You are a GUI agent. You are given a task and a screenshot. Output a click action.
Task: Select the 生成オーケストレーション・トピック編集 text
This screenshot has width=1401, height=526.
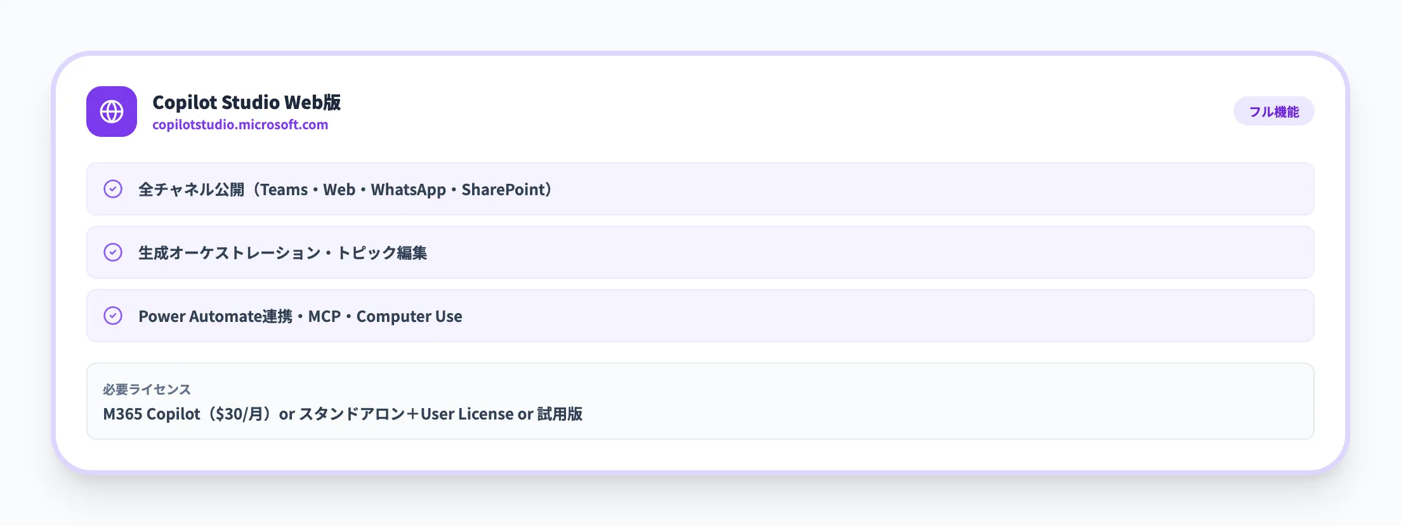click(283, 253)
